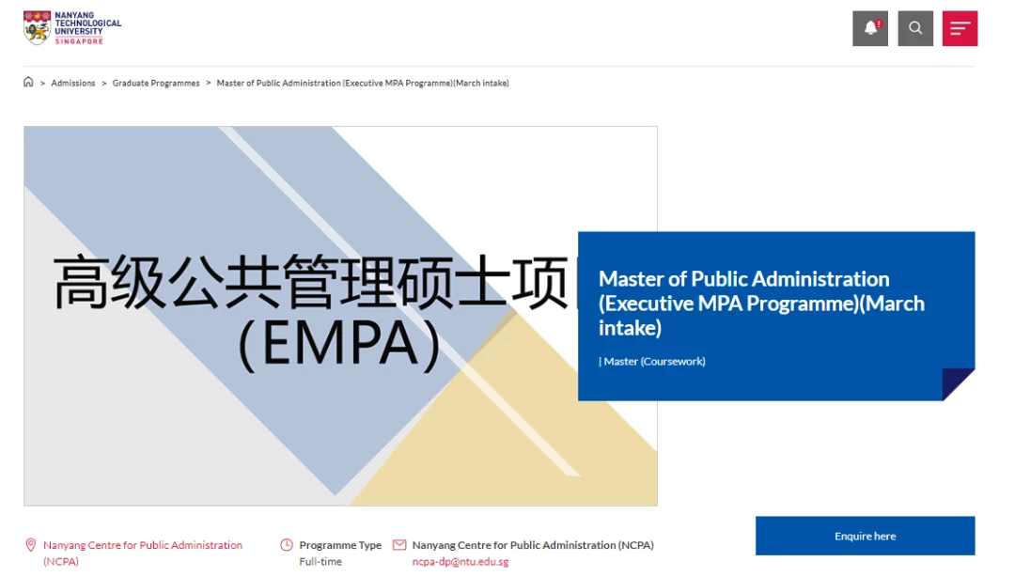The width and height of the screenshot is (1015, 577).
Task: Open the search magnifier icon
Action: coord(915,28)
